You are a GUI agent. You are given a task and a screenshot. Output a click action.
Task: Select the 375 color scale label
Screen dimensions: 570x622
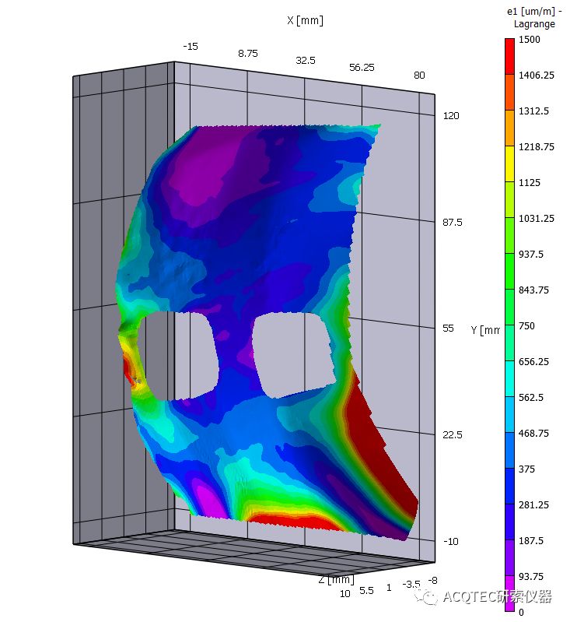click(x=526, y=469)
